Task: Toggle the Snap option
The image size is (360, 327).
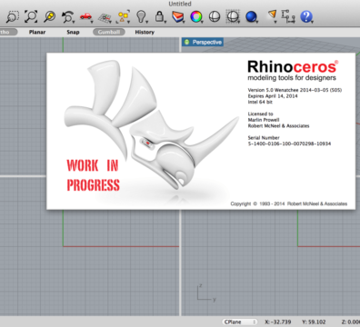Action: 73,32
